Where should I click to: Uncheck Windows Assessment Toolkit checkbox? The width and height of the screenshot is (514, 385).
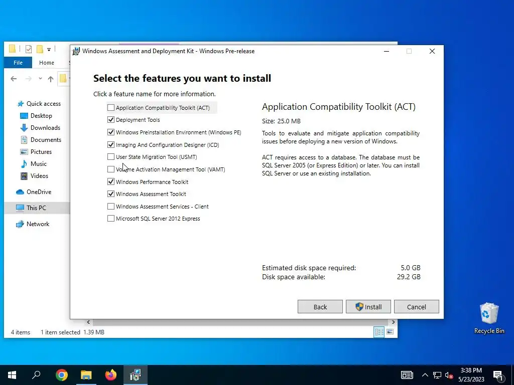(x=111, y=194)
